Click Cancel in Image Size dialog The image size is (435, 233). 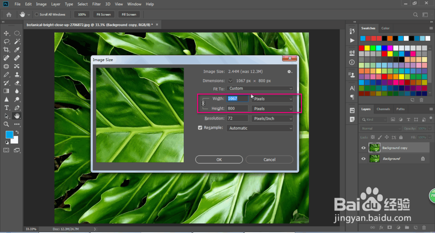click(x=269, y=160)
